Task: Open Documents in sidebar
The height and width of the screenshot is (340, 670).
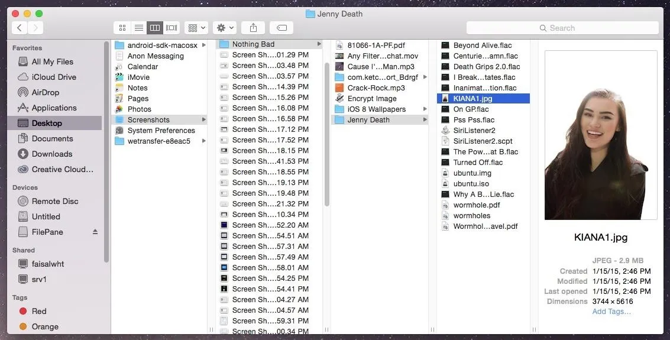Action: pyautogui.click(x=54, y=138)
